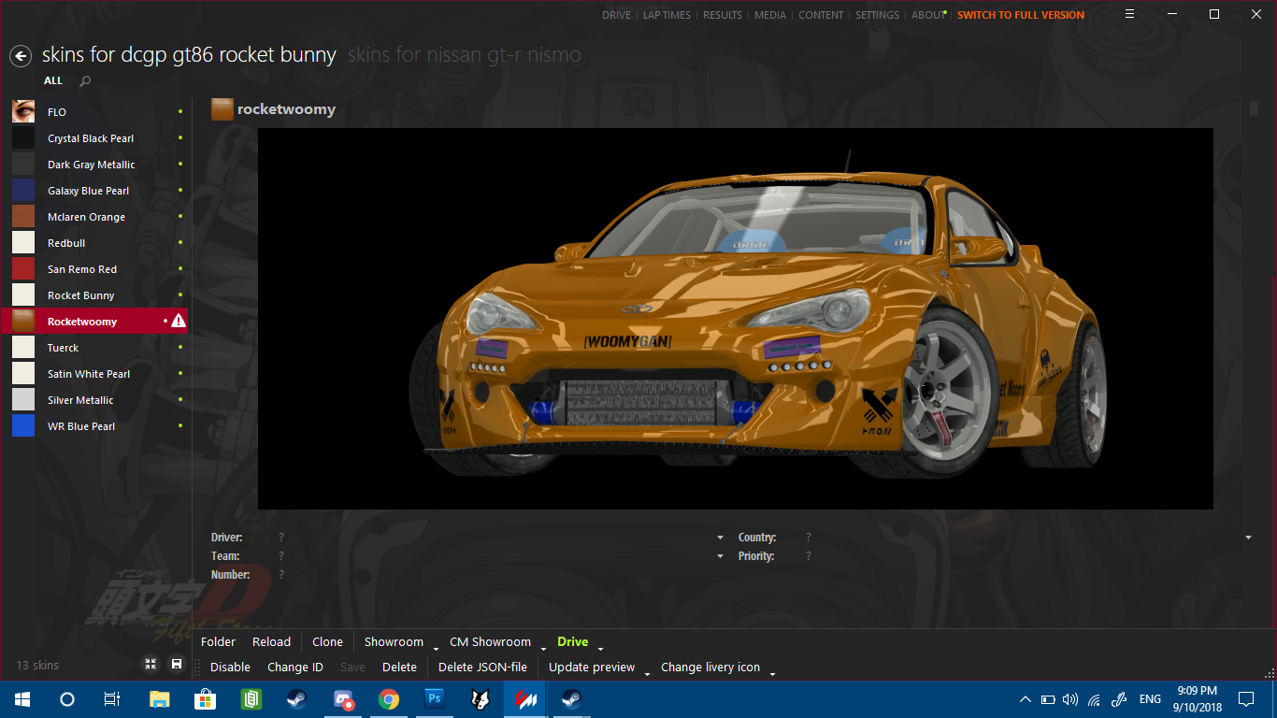The height and width of the screenshot is (718, 1277).
Task: Expand the Update preview options arrow
Action: point(647,672)
